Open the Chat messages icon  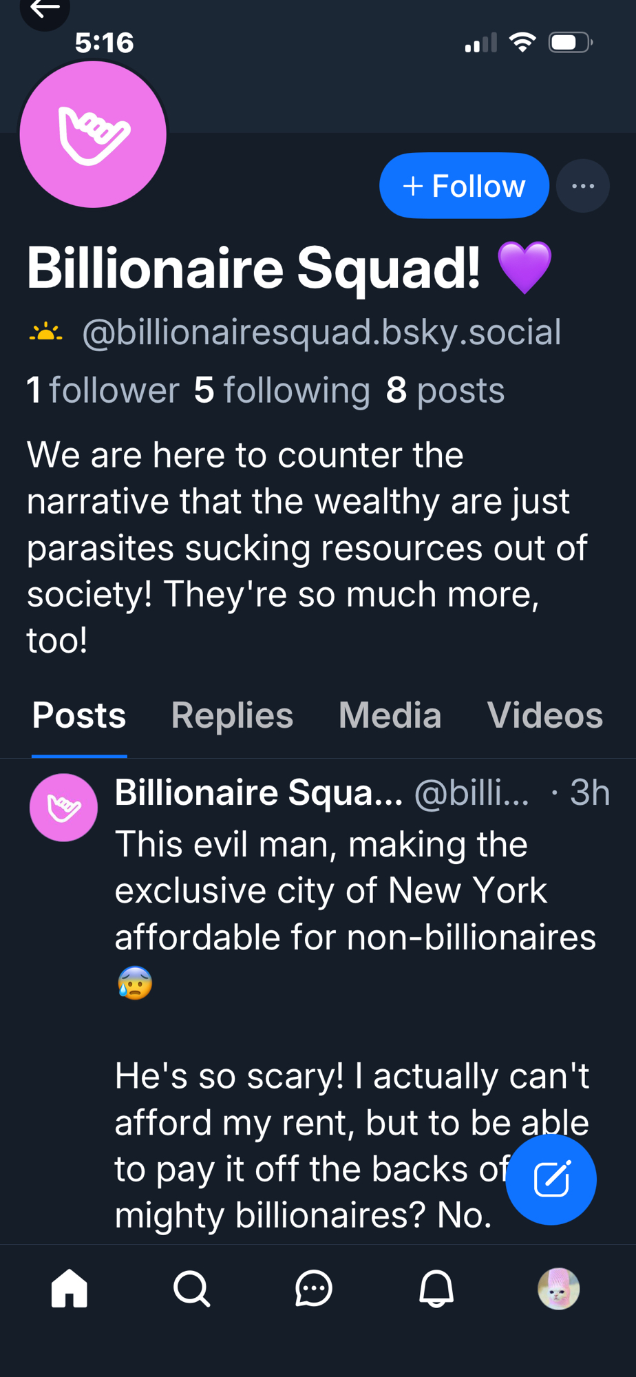click(x=314, y=1288)
